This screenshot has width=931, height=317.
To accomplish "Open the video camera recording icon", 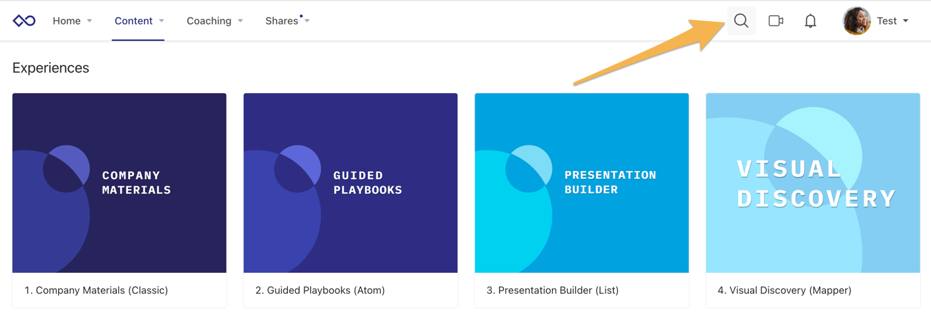I will (776, 21).
